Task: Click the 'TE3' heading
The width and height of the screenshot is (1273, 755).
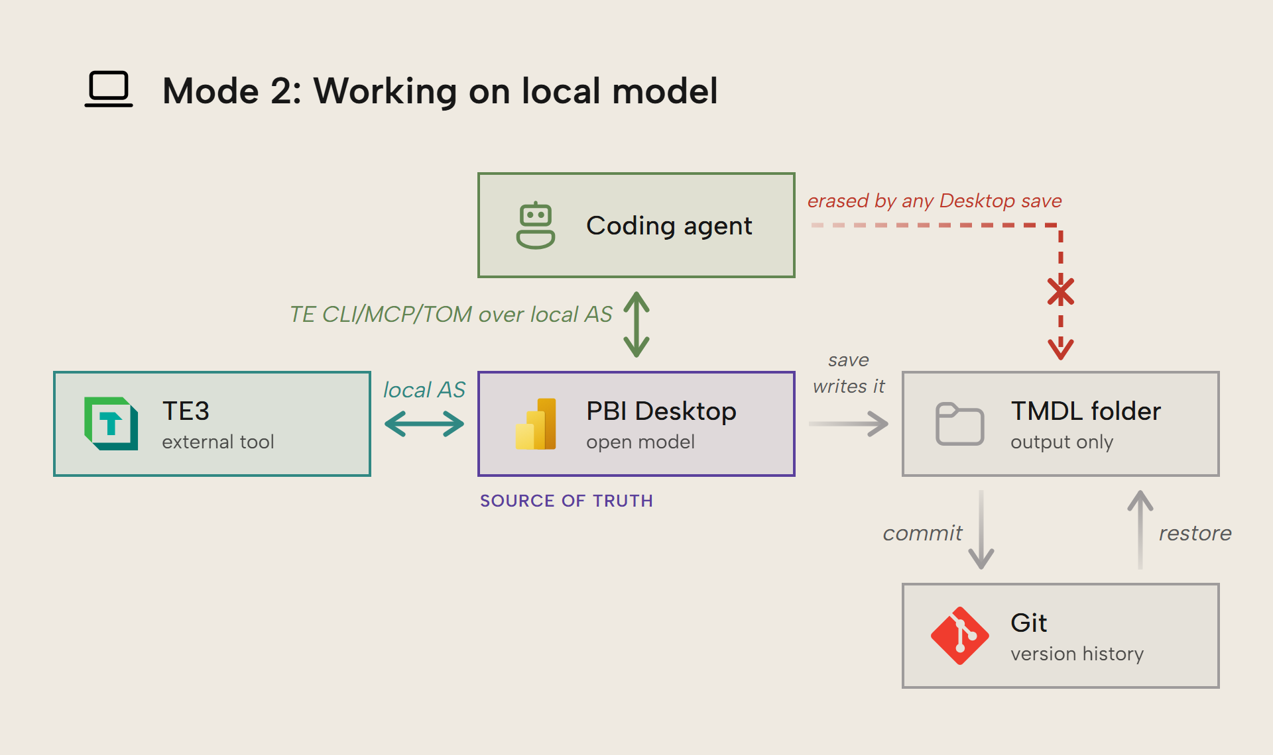Action: click(x=186, y=411)
